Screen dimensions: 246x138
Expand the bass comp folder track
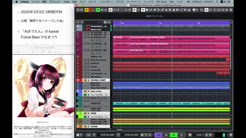[x=78, y=91]
